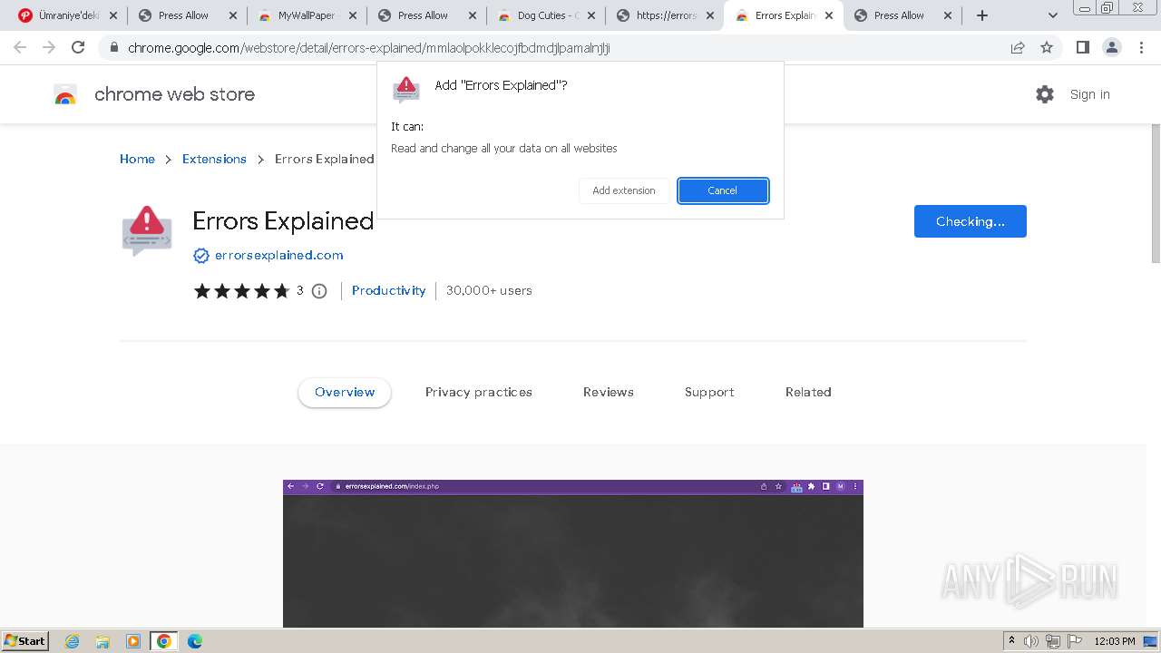This screenshot has height=653, width=1161.
Task: Bookmark this page star icon
Action: pos(1047,48)
